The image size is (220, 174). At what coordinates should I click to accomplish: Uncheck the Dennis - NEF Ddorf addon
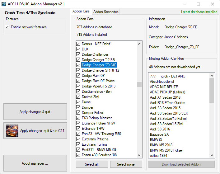(78, 44)
